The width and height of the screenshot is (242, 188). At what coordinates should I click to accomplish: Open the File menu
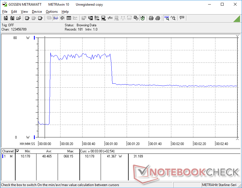pyautogui.click(x=5, y=12)
